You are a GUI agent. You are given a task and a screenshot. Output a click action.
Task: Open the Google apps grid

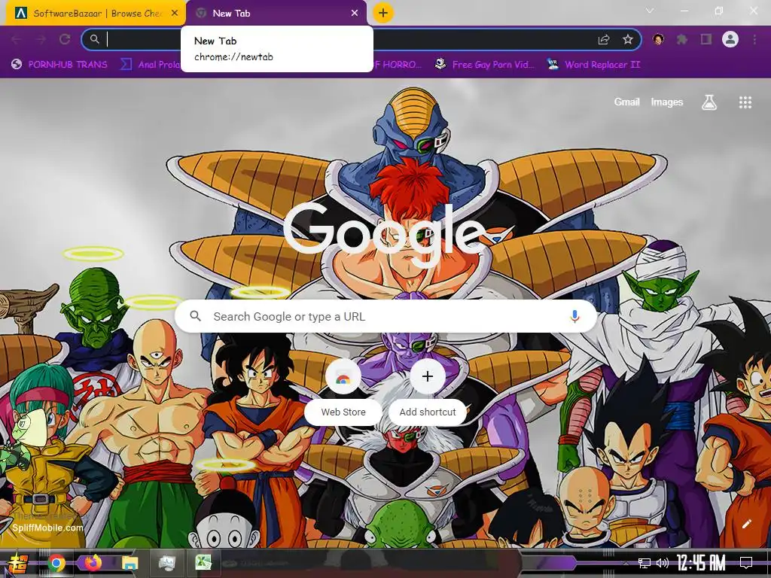click(x=745, y=102)
